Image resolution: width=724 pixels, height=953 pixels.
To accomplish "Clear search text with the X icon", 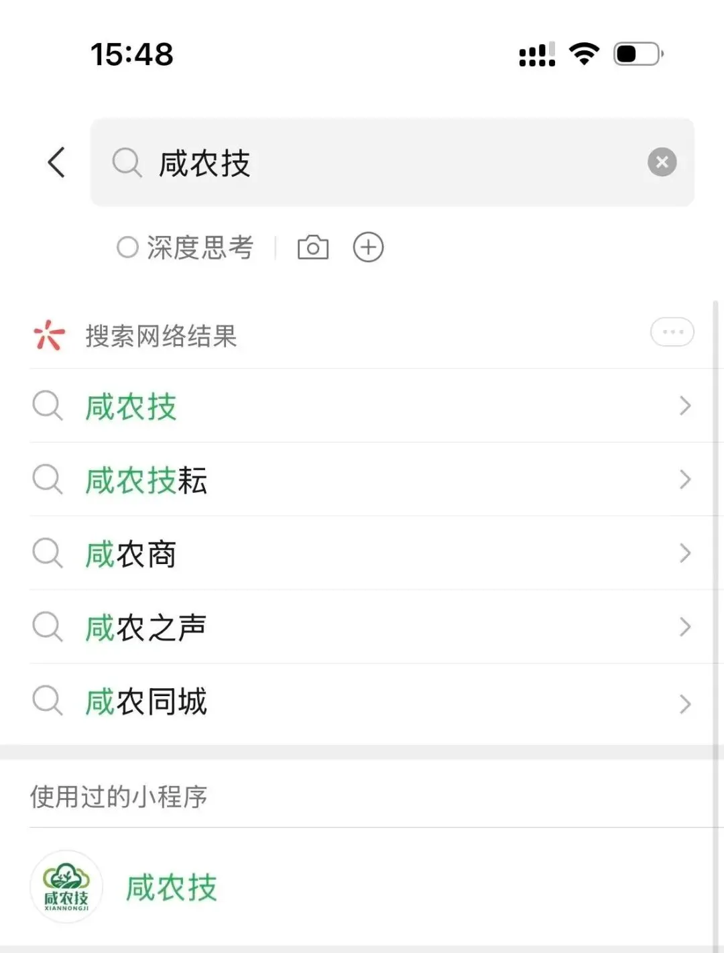I will pyautogui.click(x=662, y=162).
